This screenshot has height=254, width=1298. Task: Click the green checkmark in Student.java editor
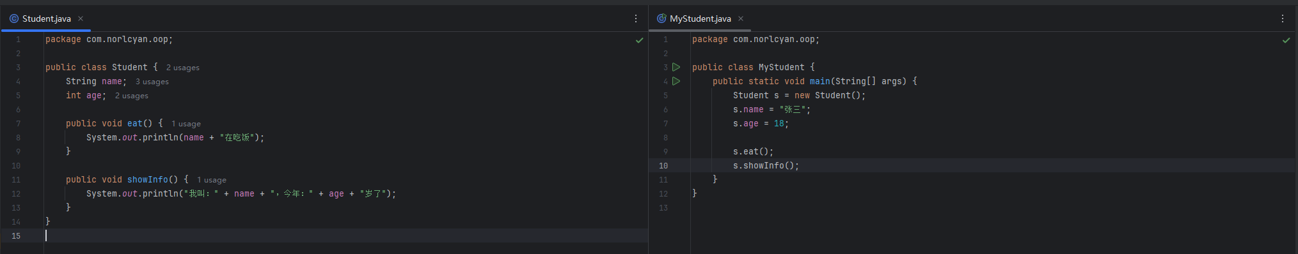click(x=639, y=40)
